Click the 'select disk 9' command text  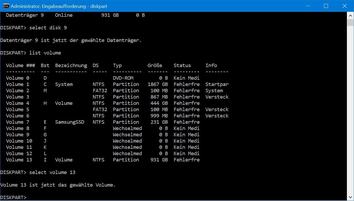tap(48, 28)
